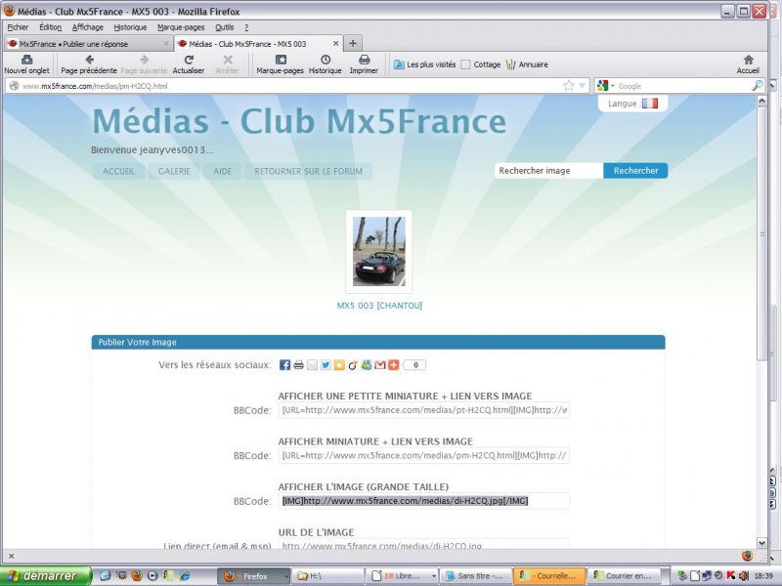Open the MX5 car thumbnail image
The width and height of the screenshot is (782, 586).
point(379,252)
